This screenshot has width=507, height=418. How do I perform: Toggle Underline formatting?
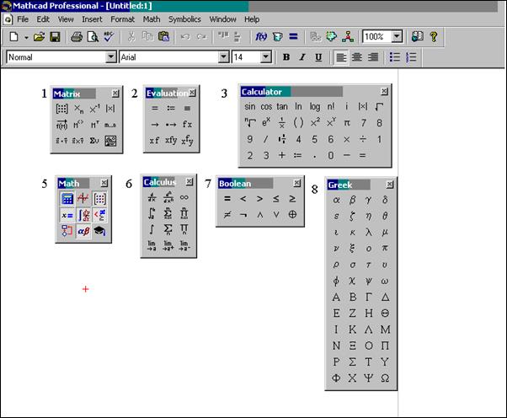[x=318, y=57]
